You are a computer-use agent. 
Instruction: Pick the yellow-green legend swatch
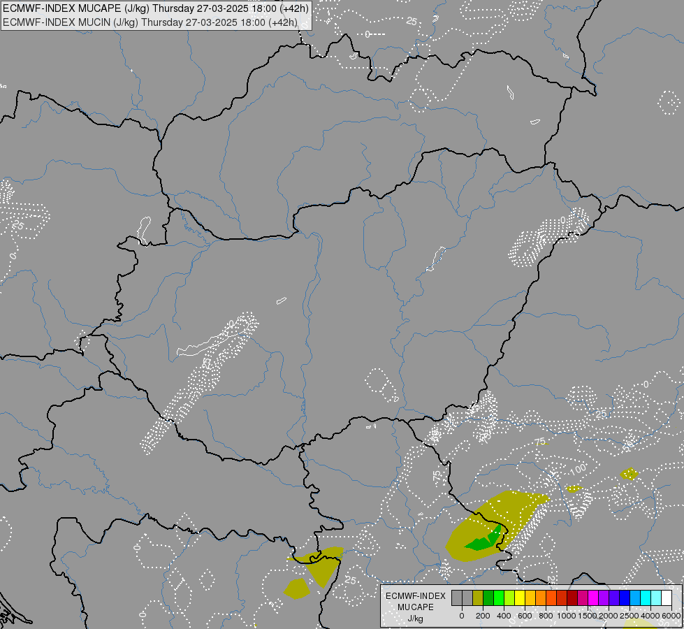click(509, 598)
